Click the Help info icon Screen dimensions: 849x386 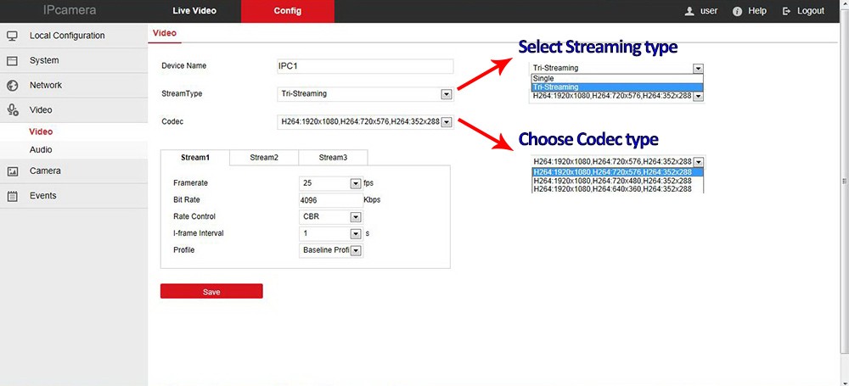pos(737,11)
